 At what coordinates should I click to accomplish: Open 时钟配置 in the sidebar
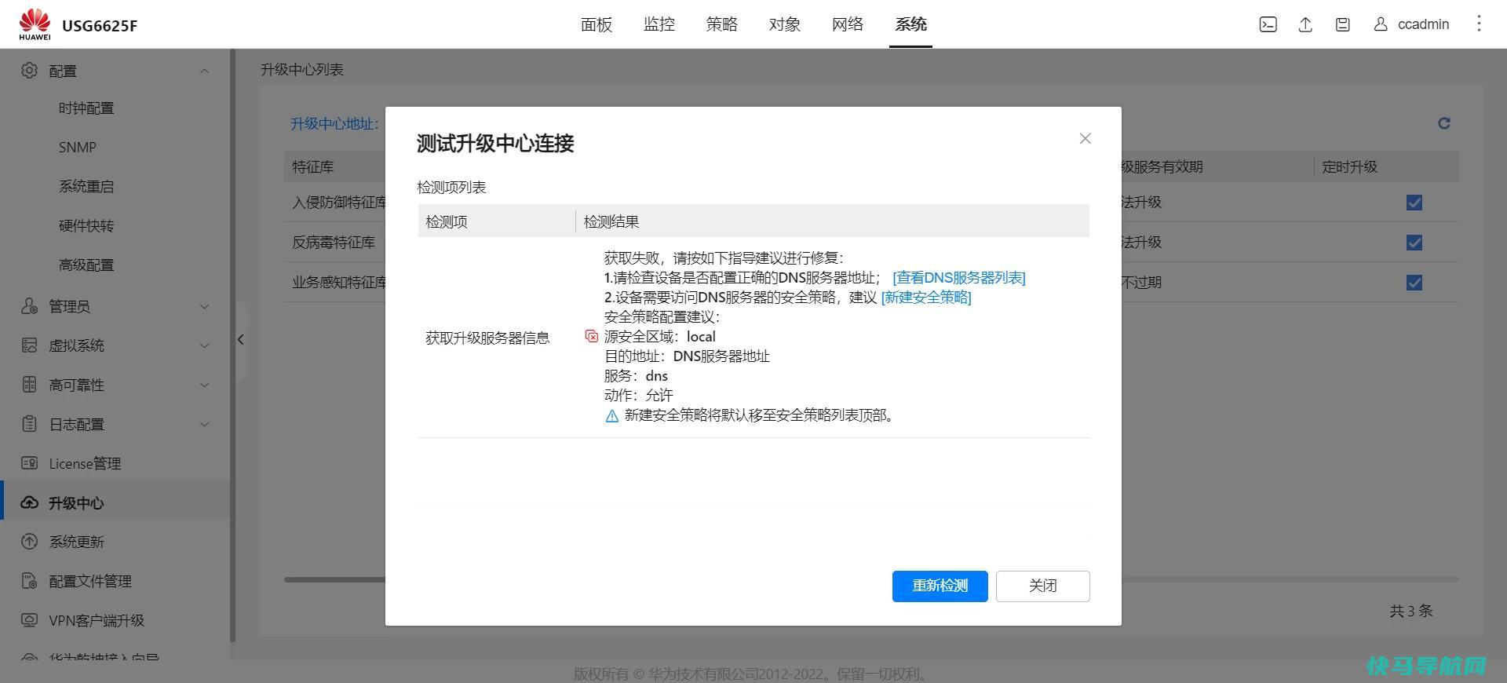pyautogui.click(x=86, y=108)
